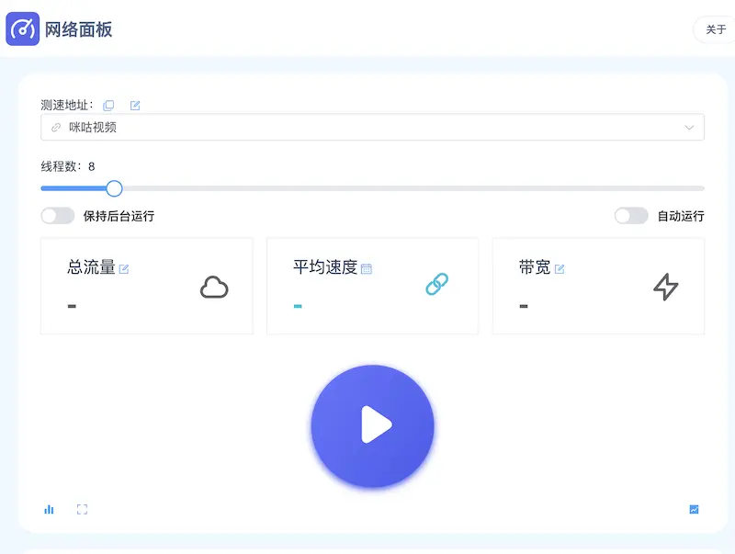
Task: Click the 线程数 slider handle
Action: coord(114,188)
